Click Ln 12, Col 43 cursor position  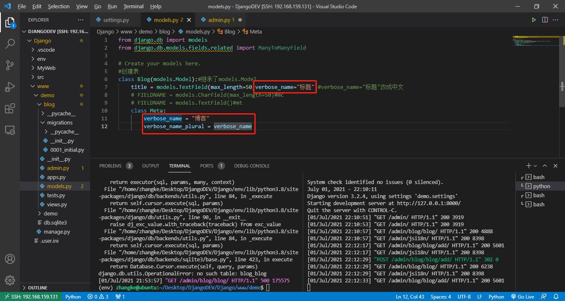pos(410,296)
